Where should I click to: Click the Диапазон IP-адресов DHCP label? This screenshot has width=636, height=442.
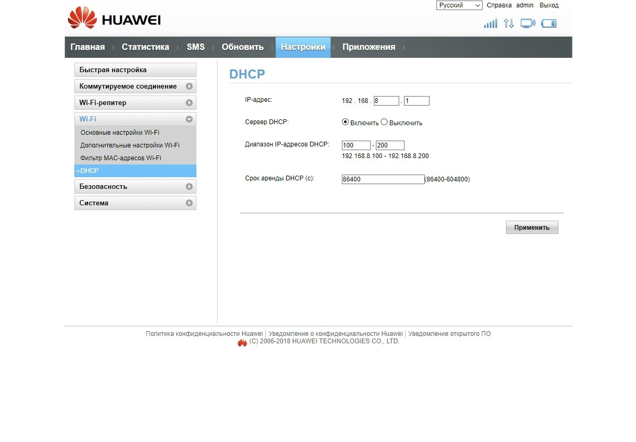point(287,144)
